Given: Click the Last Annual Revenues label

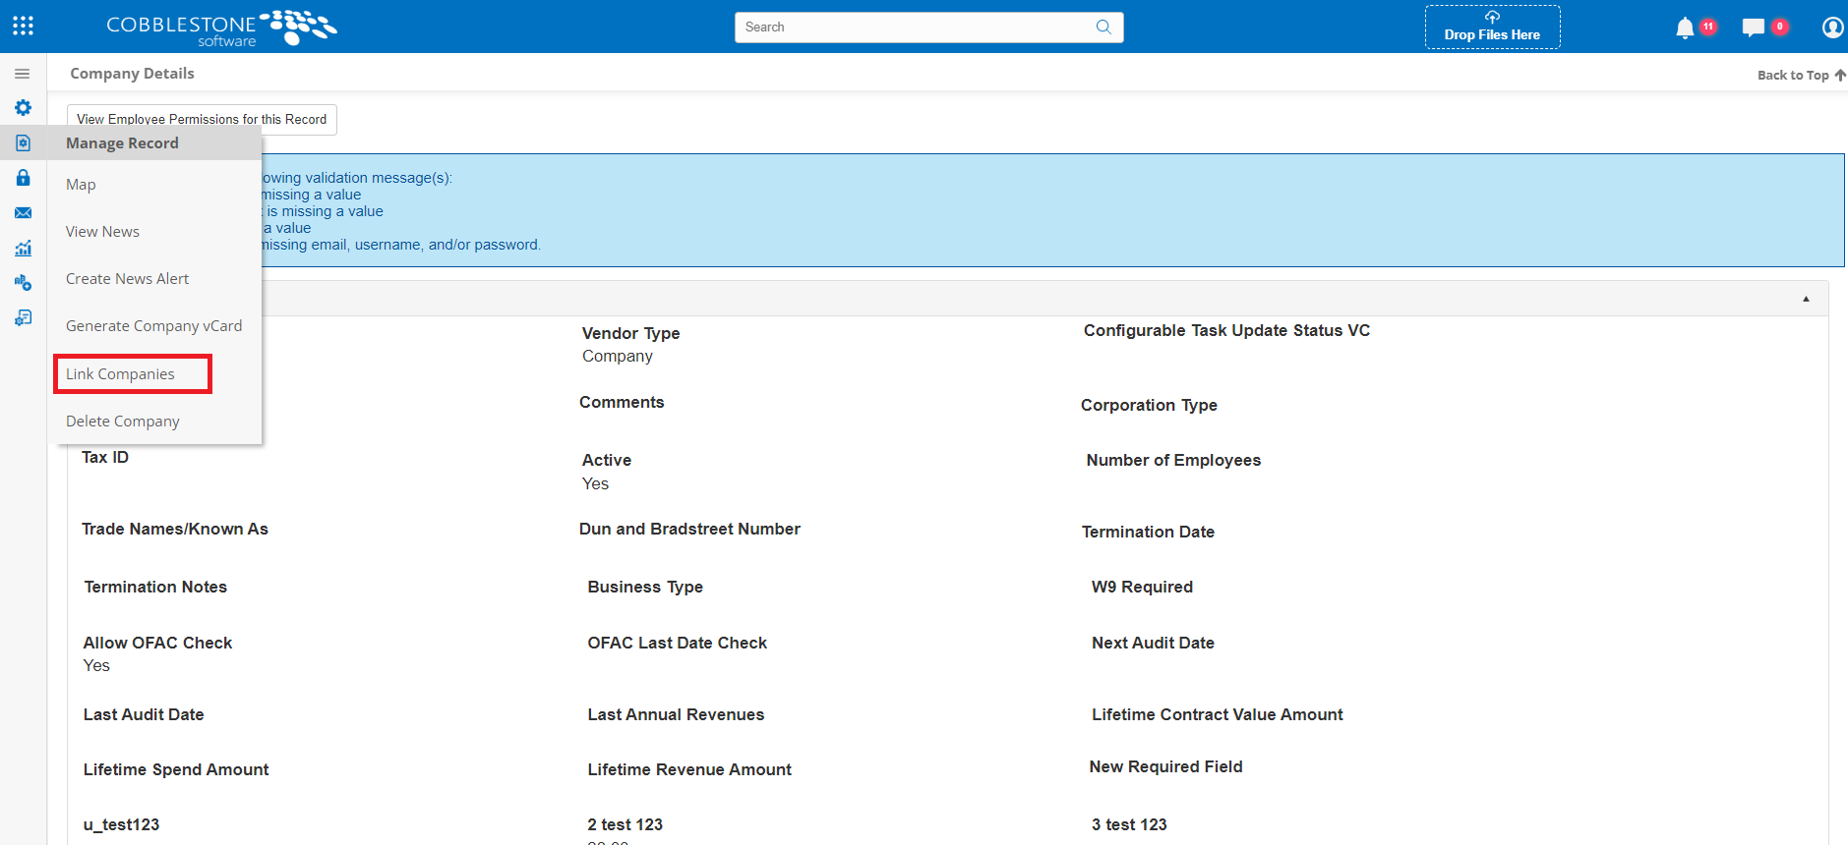Looking at the screenshot, I should 676,715.
